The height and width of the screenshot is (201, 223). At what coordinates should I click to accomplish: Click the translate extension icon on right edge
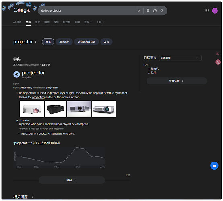click(x=218, y=62)
